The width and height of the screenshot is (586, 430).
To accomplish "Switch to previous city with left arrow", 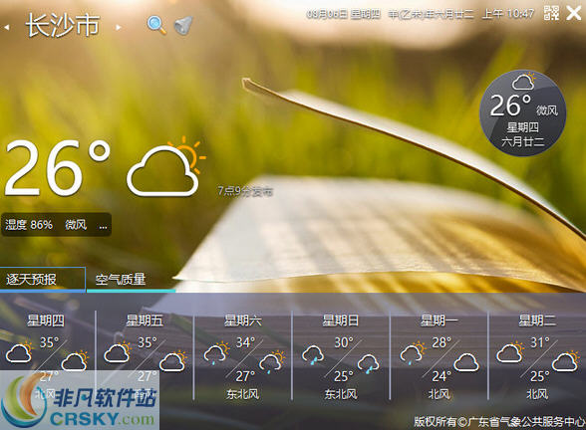I will click(6, 27).
